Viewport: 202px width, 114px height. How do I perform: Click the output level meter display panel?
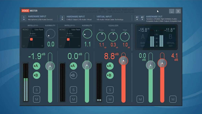156,37
